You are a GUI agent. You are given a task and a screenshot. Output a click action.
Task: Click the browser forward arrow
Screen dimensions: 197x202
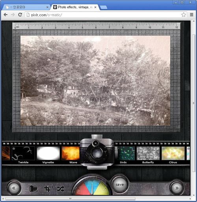13,15
